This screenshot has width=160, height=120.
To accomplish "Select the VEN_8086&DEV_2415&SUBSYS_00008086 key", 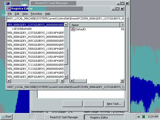I will 35,37.
